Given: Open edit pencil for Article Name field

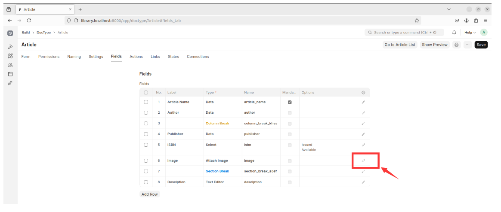Looking at the screenshot, I should click(x=363, y=102).
